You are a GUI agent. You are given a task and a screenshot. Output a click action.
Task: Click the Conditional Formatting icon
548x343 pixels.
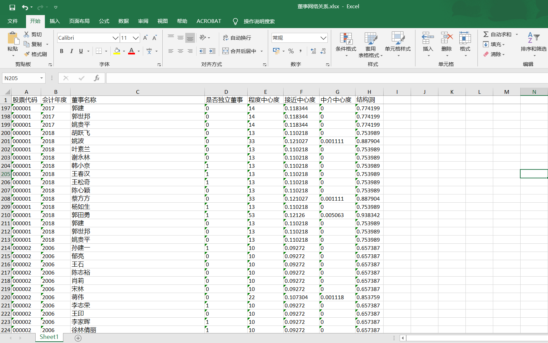tap(346, 39)
